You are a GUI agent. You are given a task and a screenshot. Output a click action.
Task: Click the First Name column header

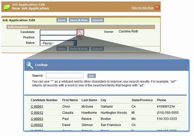coord(70,100)
